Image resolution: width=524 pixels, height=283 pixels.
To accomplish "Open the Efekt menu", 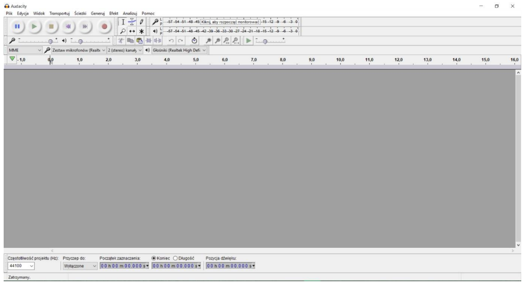I will click(x=113, y=13).
